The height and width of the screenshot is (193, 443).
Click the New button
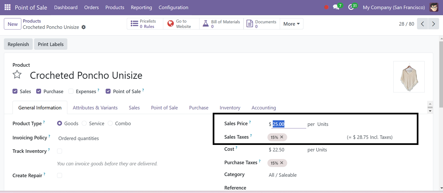pyautogui.click(x=13, y=24)
